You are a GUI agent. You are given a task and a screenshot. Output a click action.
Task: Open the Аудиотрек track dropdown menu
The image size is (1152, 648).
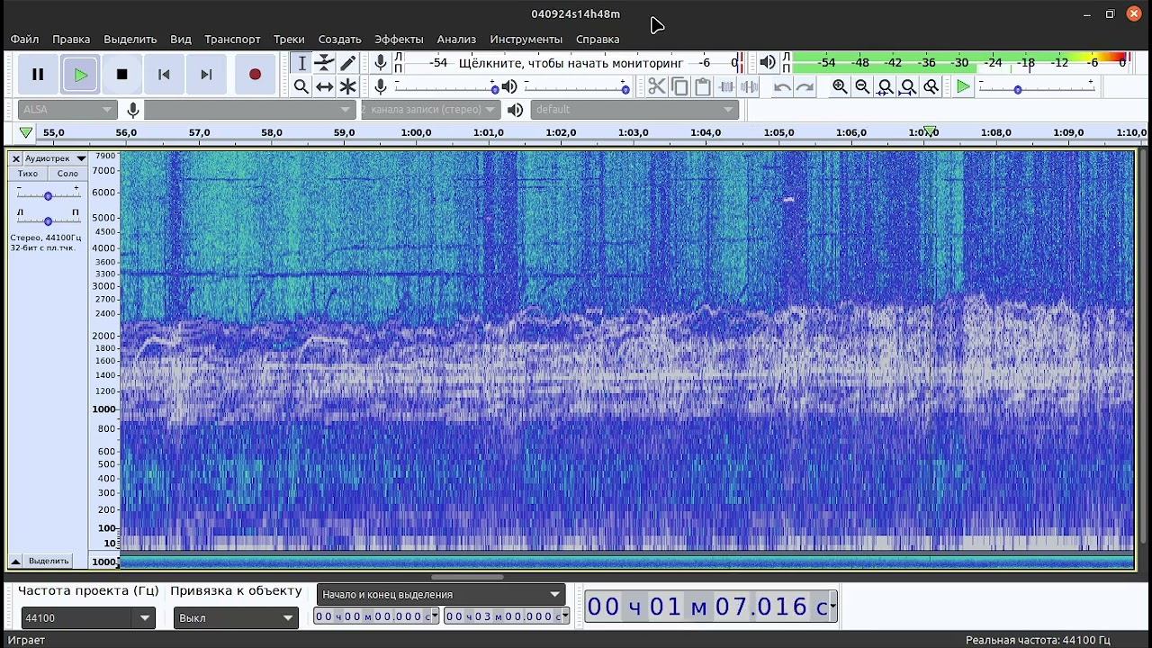(x=55, y=158)
